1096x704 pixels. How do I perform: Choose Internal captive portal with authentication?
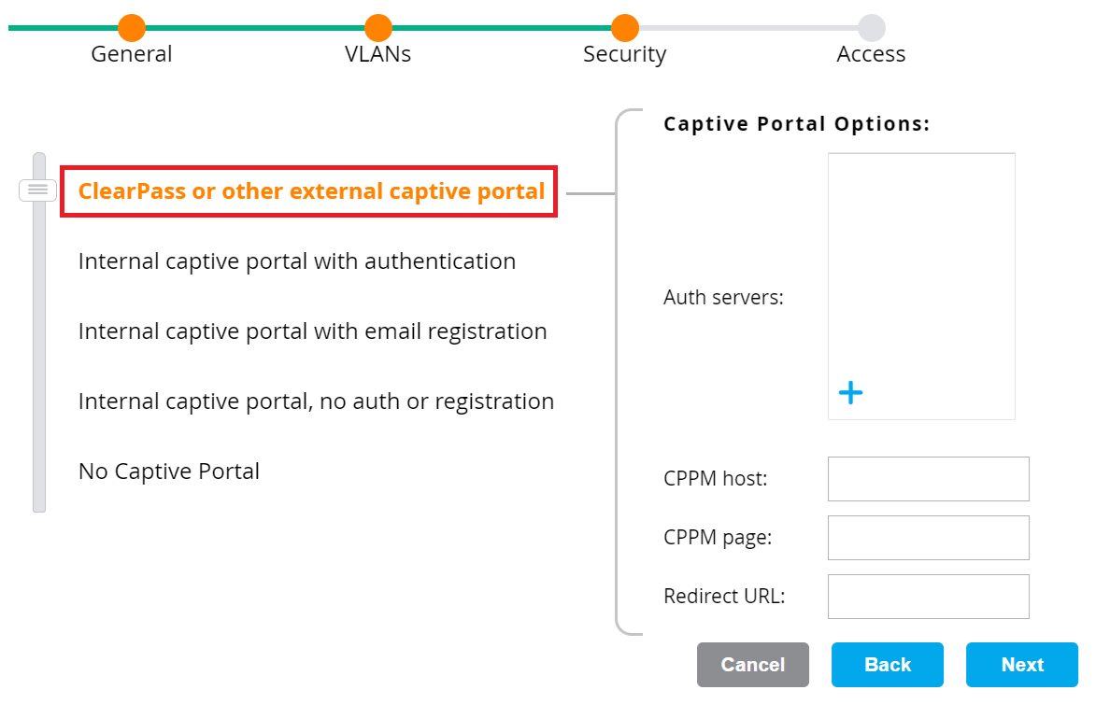point(297,261)
